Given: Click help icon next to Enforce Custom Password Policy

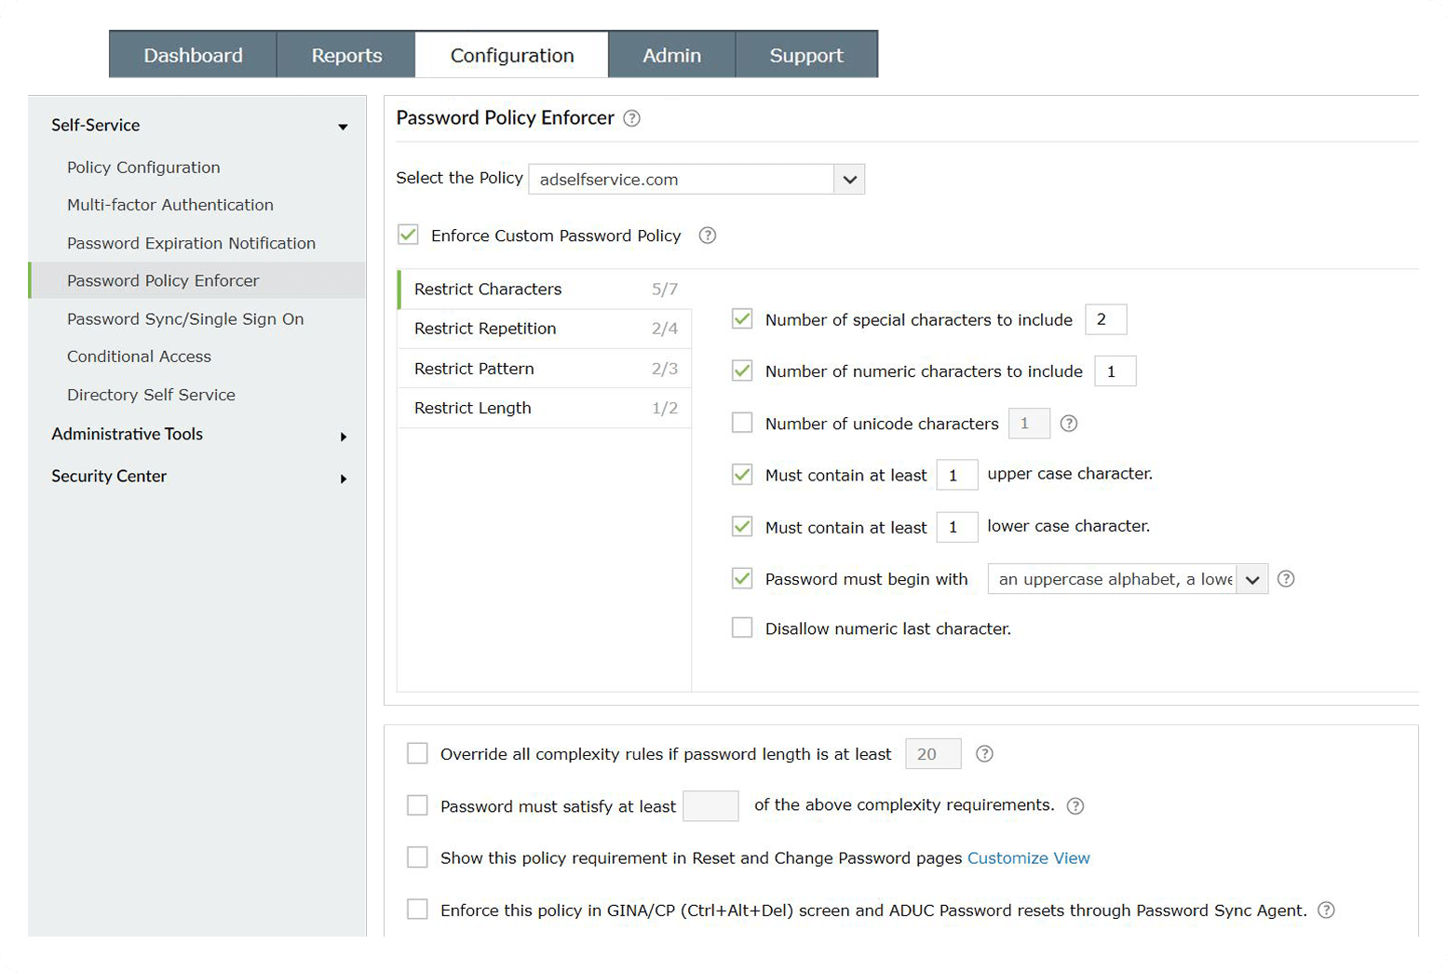Looking at the screenshot, I should (x=708, y=236).
